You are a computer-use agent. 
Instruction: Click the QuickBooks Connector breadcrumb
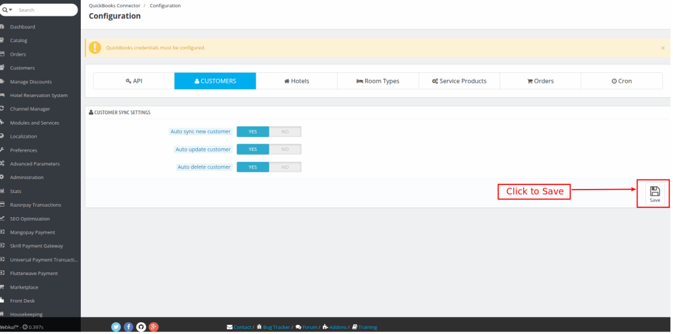[114, 5]
